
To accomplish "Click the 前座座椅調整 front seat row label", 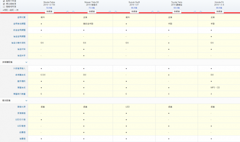I will click(19, 30).
